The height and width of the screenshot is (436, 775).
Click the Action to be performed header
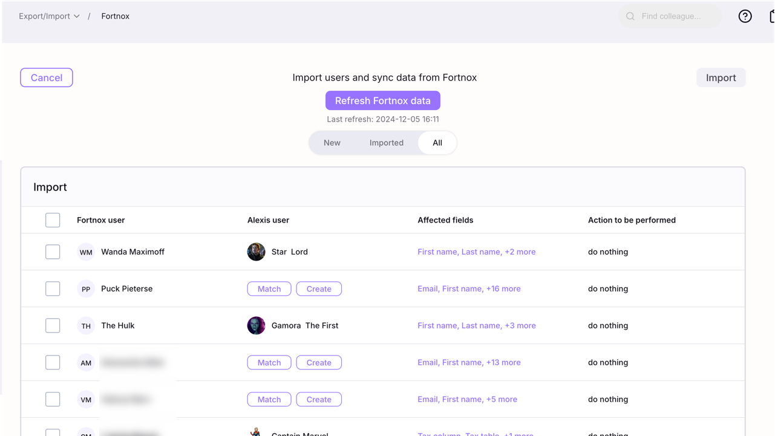click(632, 220)
